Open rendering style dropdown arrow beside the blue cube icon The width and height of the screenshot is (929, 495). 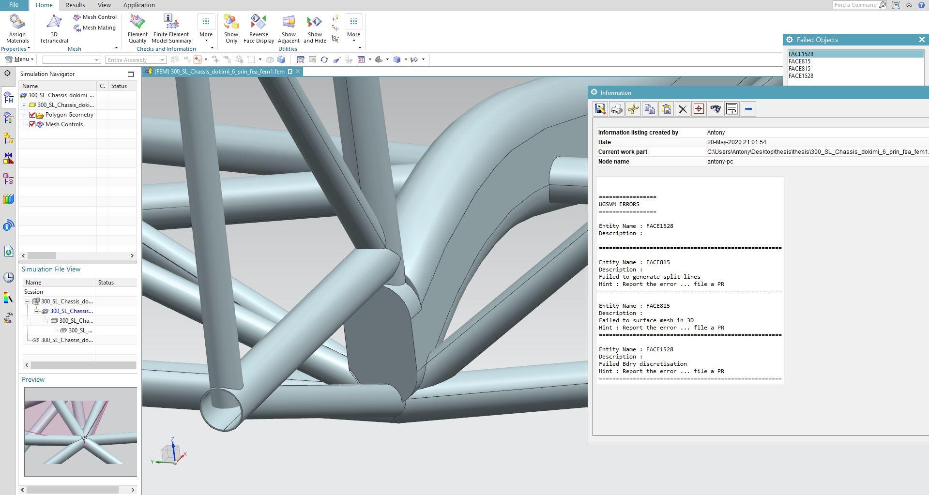pos(406,60)
